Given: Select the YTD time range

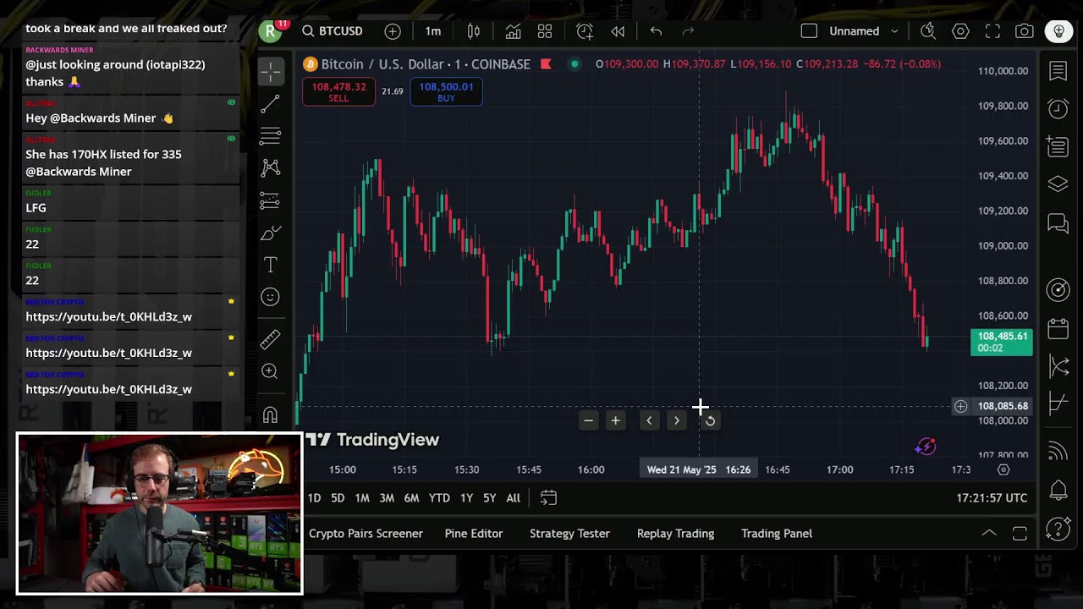Looking at the screenshot, I should pos(439,498).
